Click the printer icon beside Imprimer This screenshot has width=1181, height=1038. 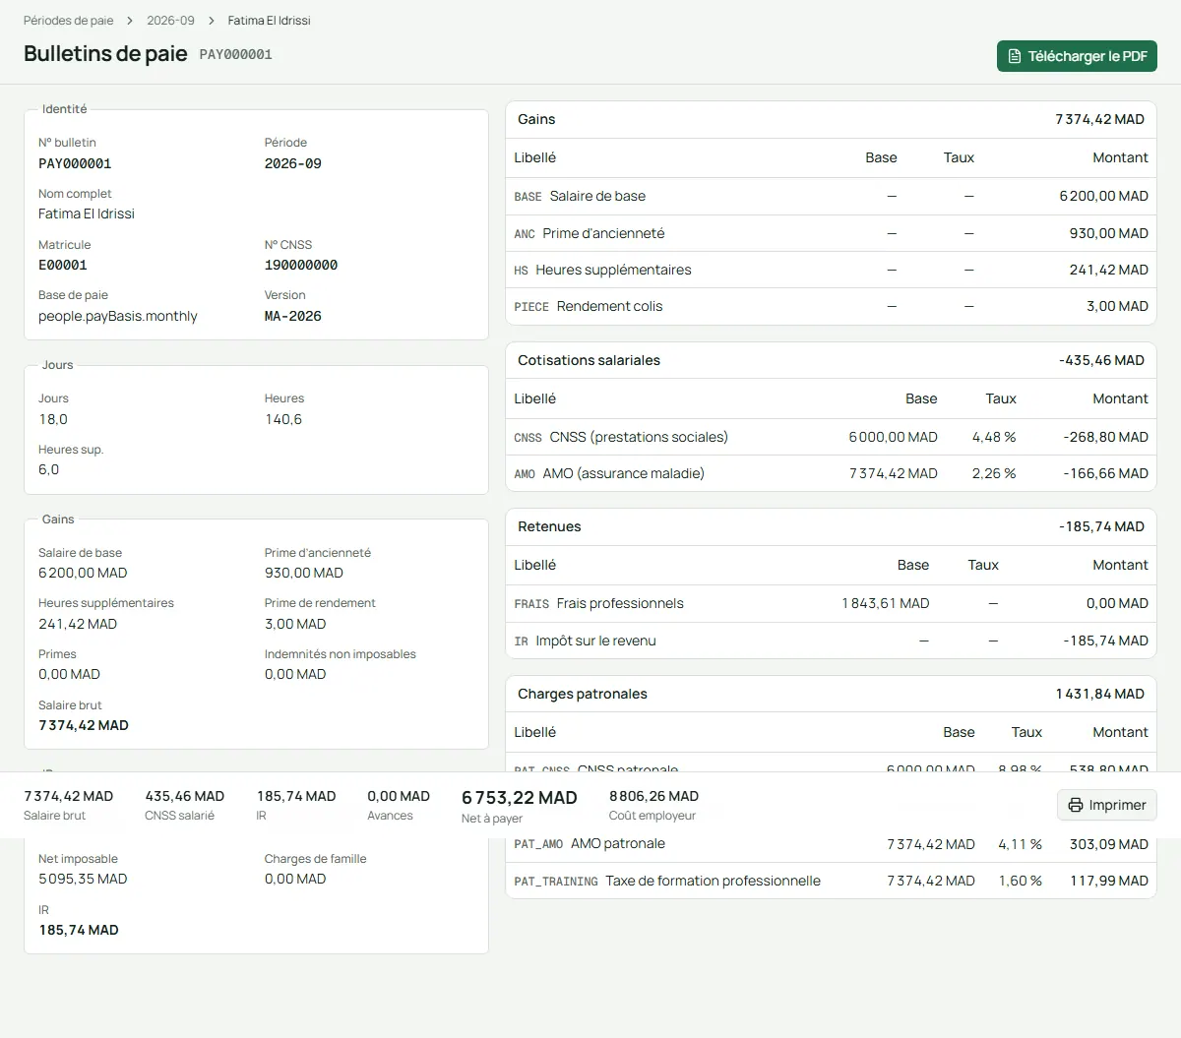coord(1076,805)
